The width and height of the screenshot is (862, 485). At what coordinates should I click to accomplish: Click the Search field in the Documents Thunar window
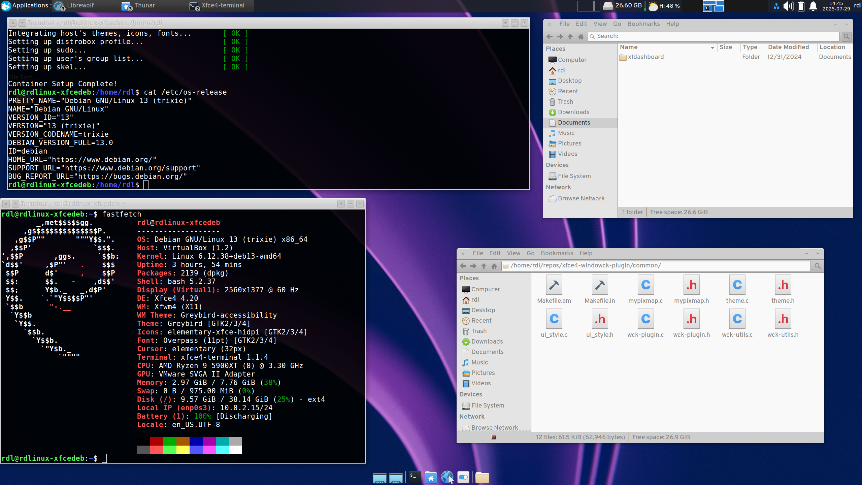click(714, 36)
